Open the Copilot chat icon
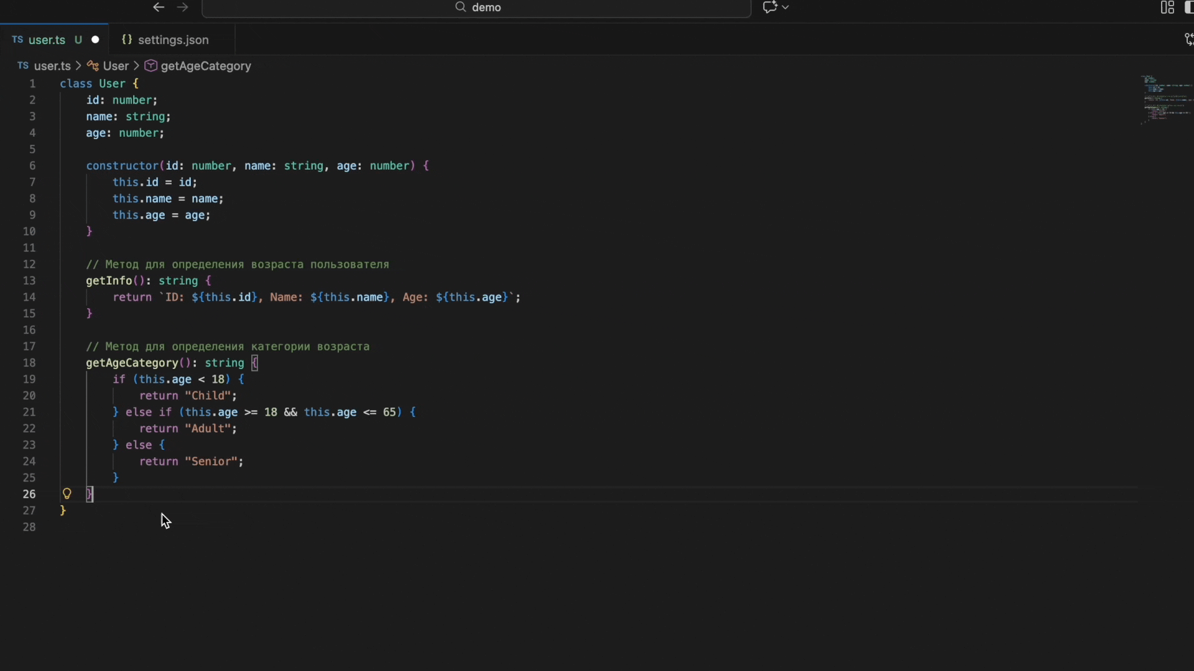The width and height of the screenshot is (1194, 671). point(770,7)
